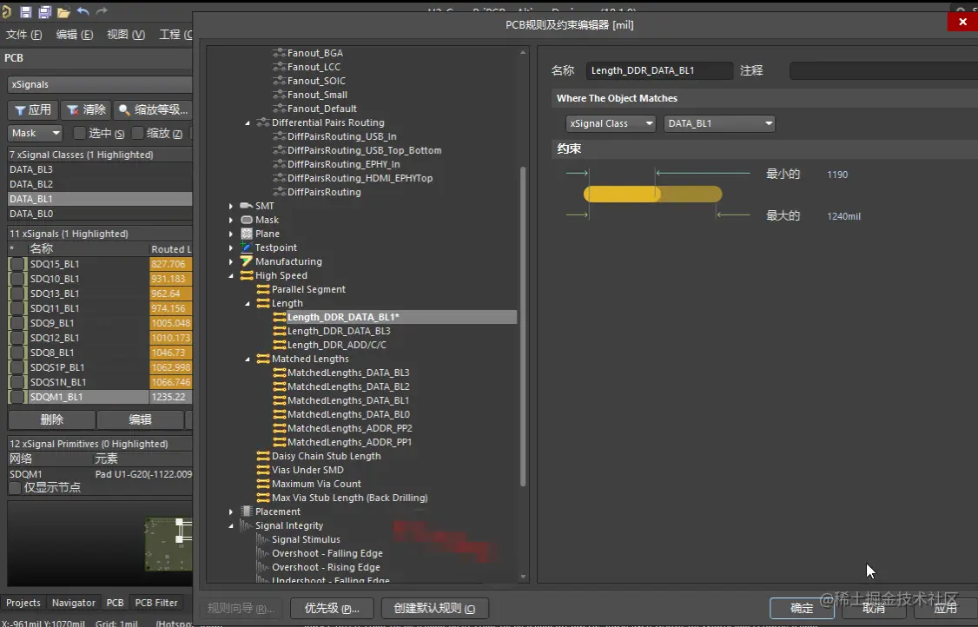Click the Signal Integrity category icon

[x=247, y=525]
